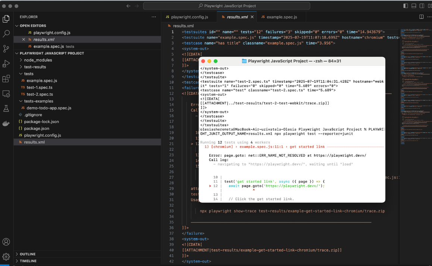Toggle the primary side bar visibility
Screen dimensions: 432x266
point(406,6)
